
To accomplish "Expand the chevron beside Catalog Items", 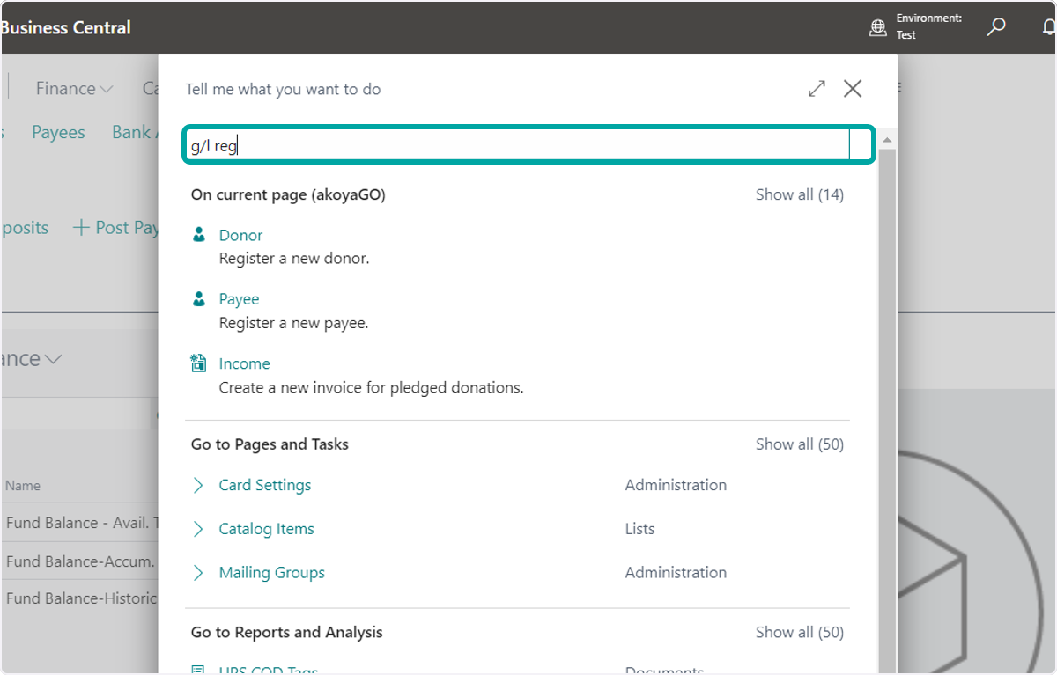I will (199, 529).
